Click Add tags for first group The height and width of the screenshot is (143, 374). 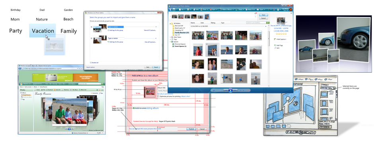(115, 31)
